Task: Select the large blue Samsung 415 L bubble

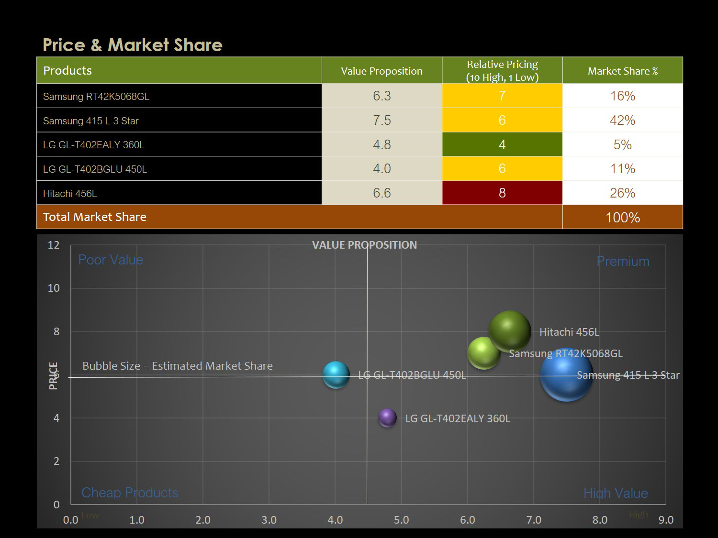Action: tap(567, 375)
